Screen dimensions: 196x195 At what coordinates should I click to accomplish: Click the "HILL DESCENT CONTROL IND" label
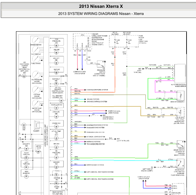coord(57,97)
